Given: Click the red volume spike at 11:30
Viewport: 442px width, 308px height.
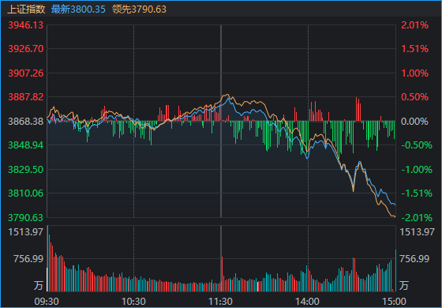Looking at the screenshot, I should tap(222, 274).
